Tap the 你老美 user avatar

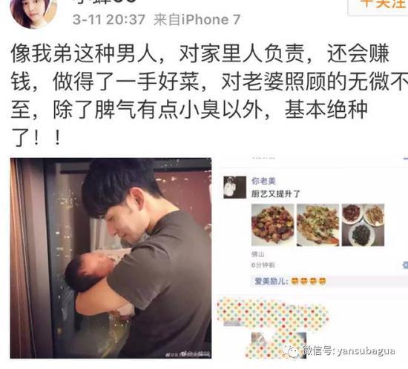click(234, 187)
